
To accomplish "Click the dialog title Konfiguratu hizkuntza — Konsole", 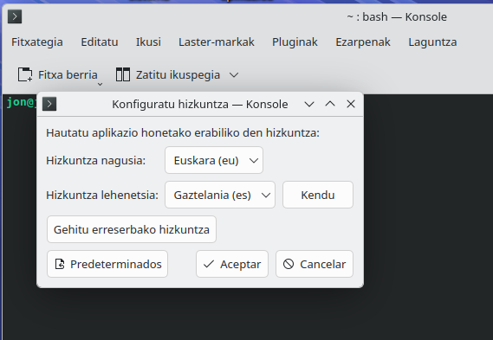I will tap(200, 104).
